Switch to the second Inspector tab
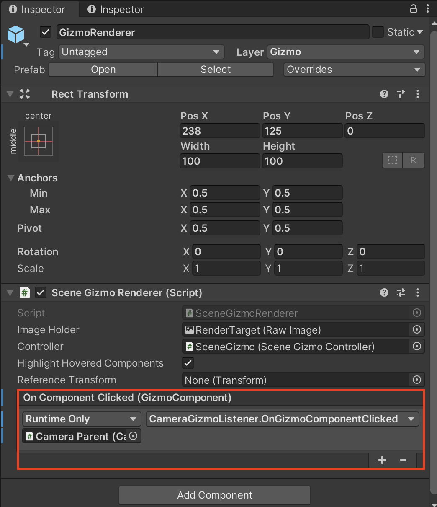The height and width of the screenshot is (507, 437). [x=115, y=9]
